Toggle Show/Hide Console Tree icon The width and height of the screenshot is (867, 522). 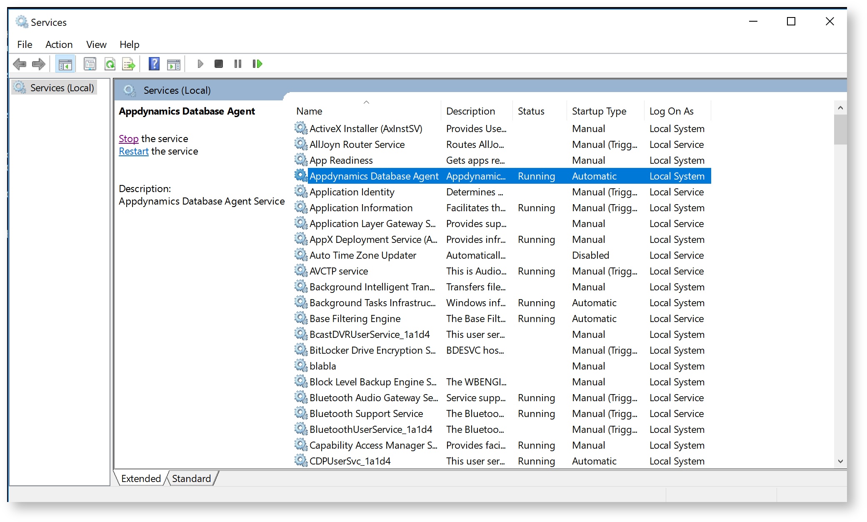[65, 64]
